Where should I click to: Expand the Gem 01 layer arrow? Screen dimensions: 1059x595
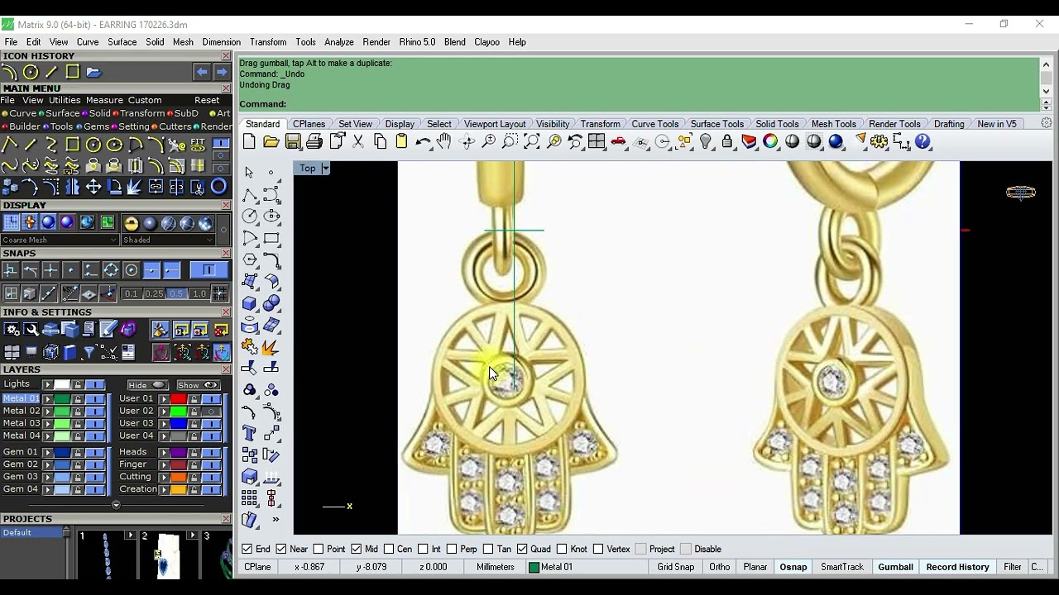pyautogui.click(x=48, y=452)
